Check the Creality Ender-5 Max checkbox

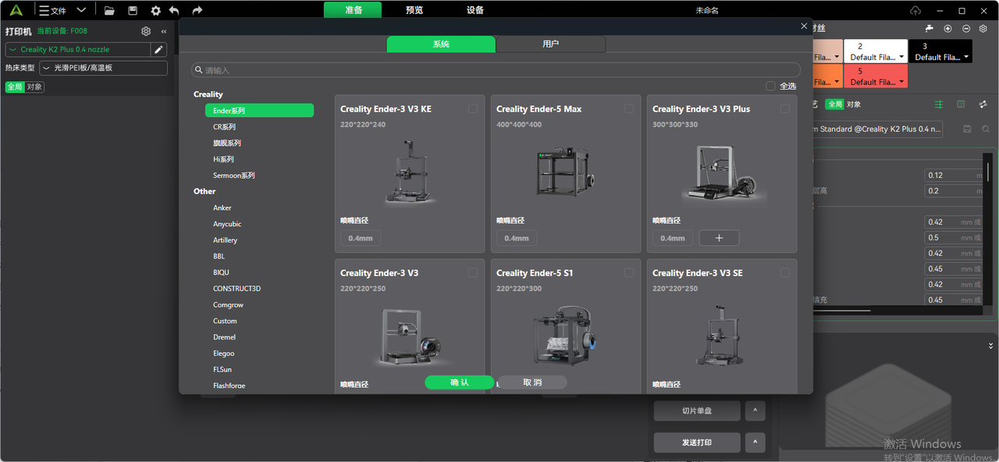(x=629, y=108)
